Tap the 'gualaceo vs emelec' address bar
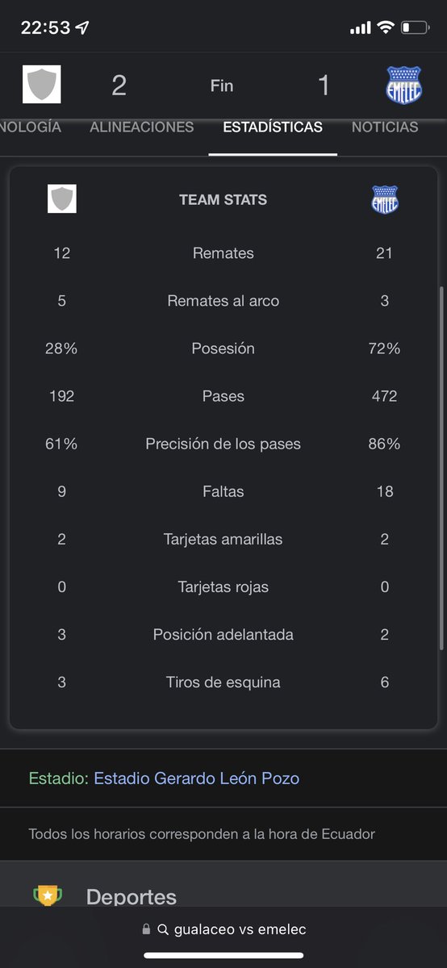The width and height of the screenshot is (447, 968). click(x=223, y=929)
